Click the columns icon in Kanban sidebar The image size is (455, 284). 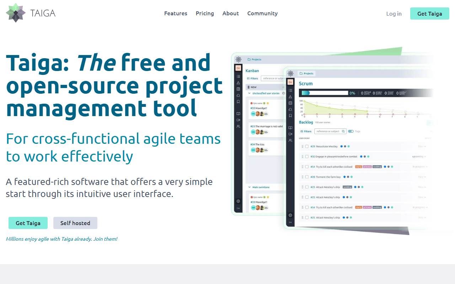[238, 89]
